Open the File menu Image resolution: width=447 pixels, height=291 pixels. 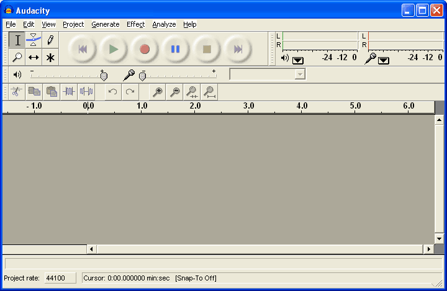(x=11, y=25)
